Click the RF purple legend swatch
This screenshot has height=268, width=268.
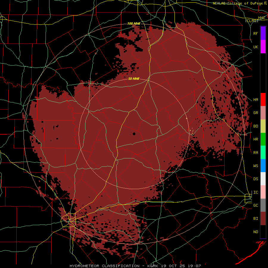(263, 33)
